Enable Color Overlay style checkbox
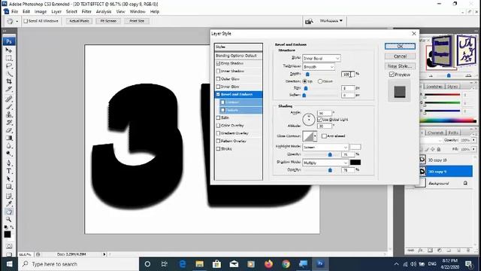The width and height of the screenshot is (481, 271). click(218, 126)
